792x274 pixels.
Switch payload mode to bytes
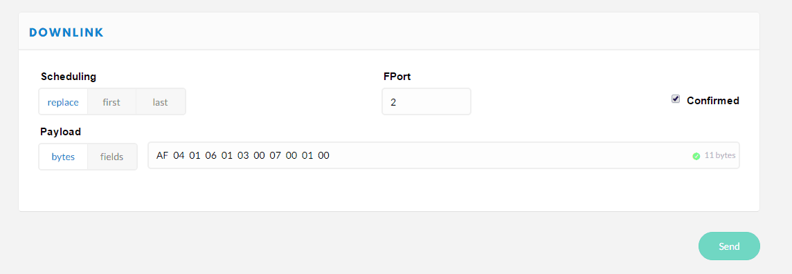coord(63,157)
